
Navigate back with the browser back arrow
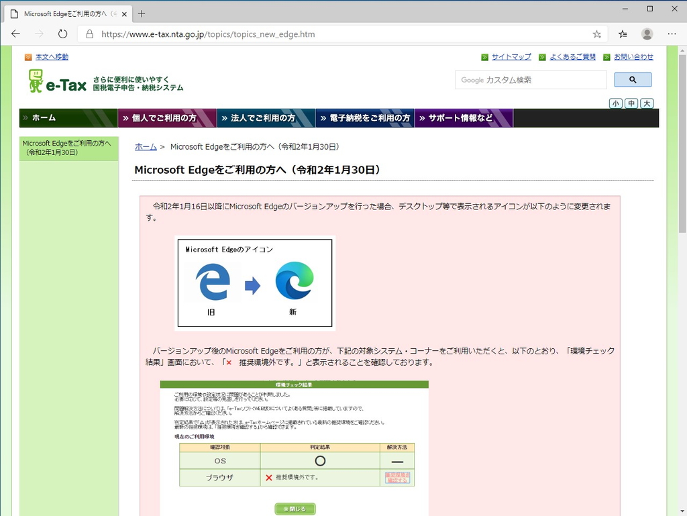click(15, 34)
